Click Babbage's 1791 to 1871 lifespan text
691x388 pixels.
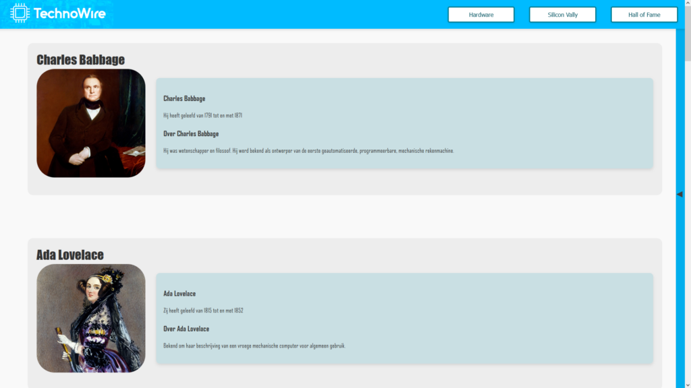(x=202, y=116)
